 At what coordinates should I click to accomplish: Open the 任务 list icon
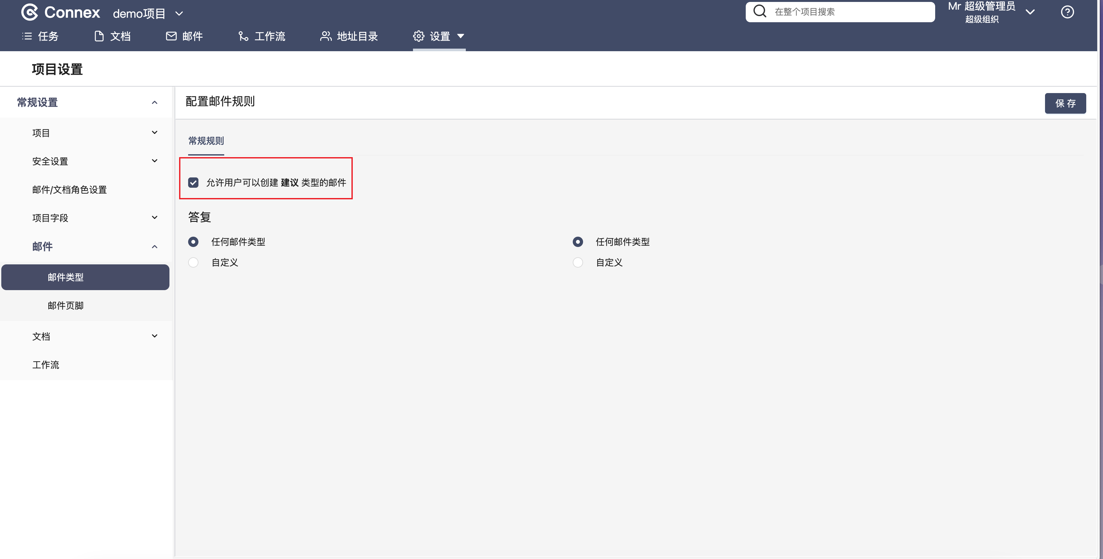[27, 36]
